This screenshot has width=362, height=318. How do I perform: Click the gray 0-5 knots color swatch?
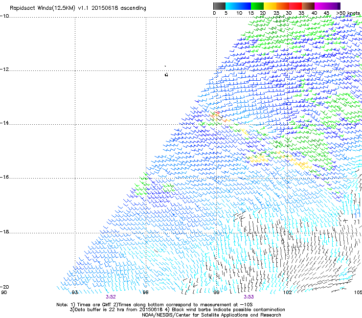[x=219, y=6]
